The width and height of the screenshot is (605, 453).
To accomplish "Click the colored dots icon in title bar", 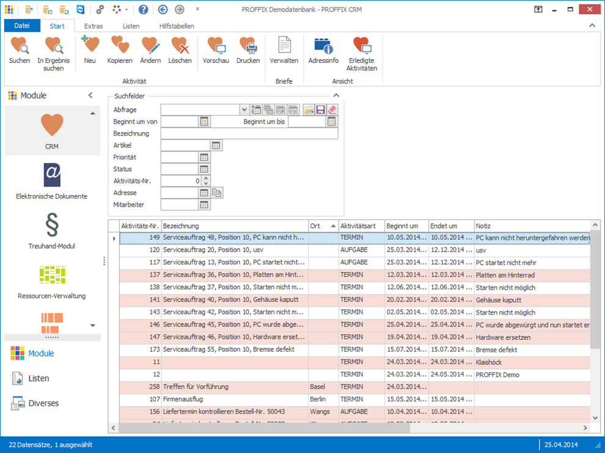I will click(117, 9).
